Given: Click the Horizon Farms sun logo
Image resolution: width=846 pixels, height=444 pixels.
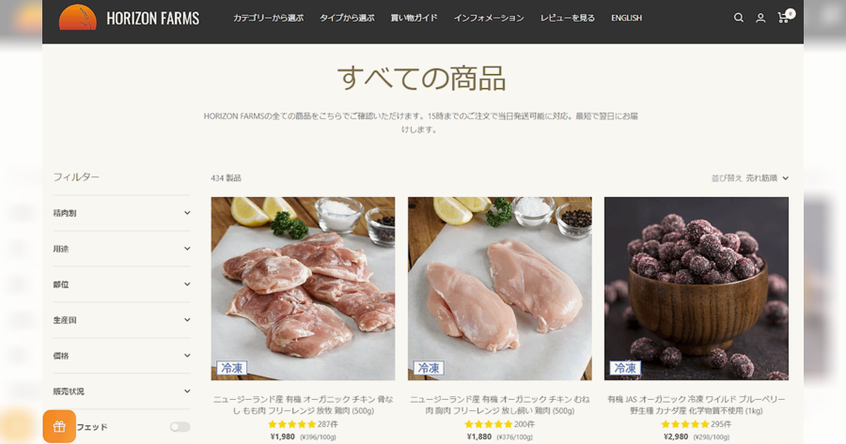Looking at the screenshot, I should [78, 17].
